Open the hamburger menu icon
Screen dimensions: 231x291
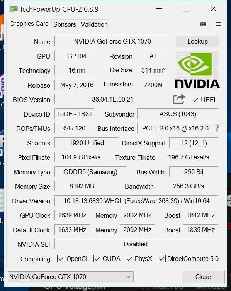click(x=218, y=24)
